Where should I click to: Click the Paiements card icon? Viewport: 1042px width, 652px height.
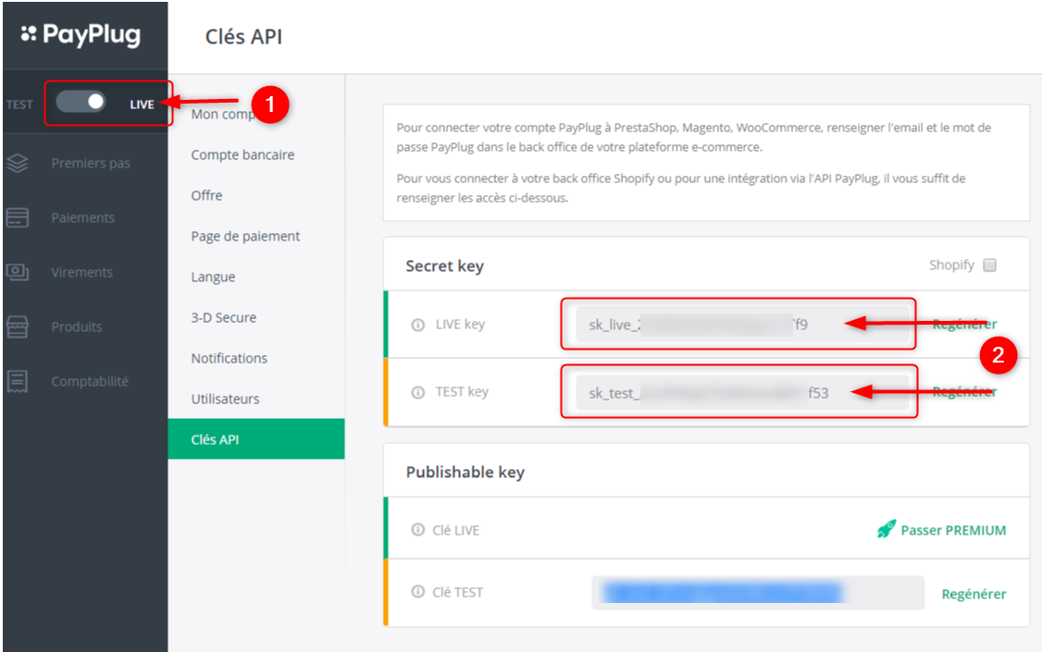[x=18, y=217]
